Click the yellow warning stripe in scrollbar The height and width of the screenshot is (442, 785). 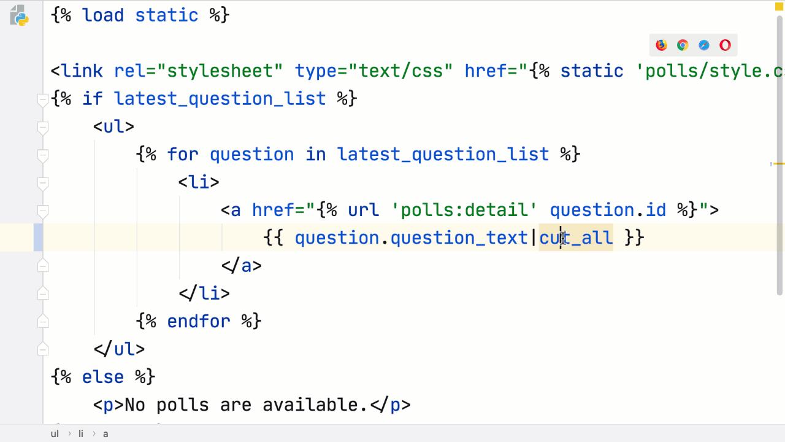(x=779, y=164)
